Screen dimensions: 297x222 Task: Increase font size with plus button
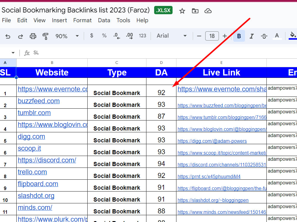pyautogui.click(x=225, y=36)
